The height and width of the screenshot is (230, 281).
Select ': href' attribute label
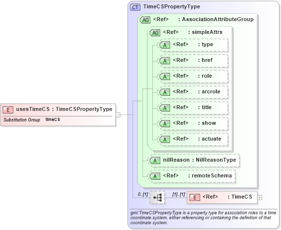pyautogui.click(x=205, y=60)
